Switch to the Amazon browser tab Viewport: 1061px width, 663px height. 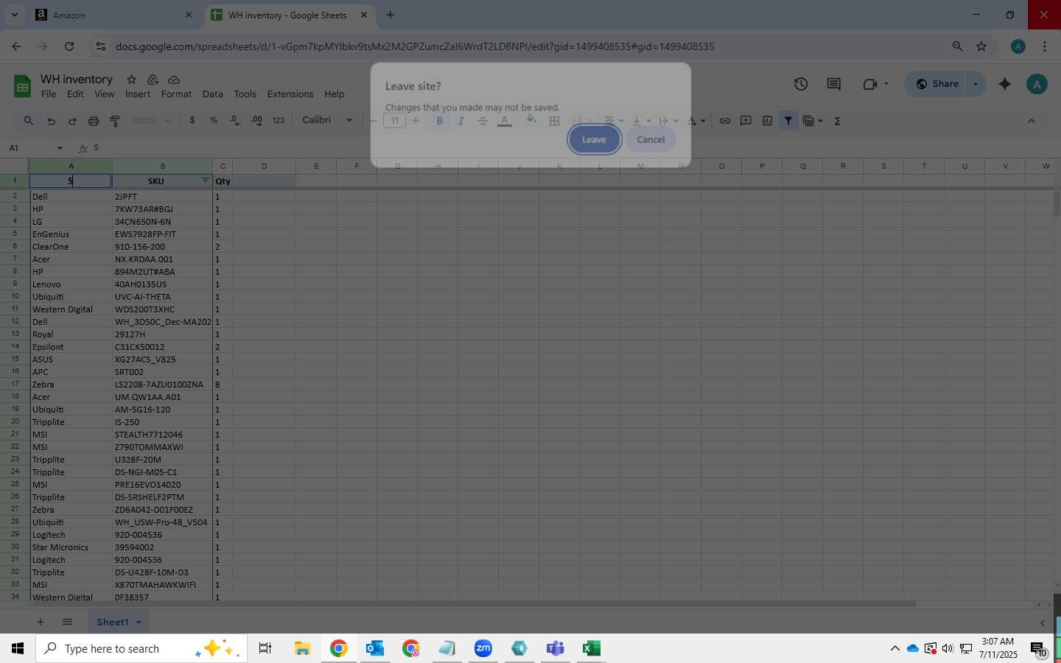112,15
